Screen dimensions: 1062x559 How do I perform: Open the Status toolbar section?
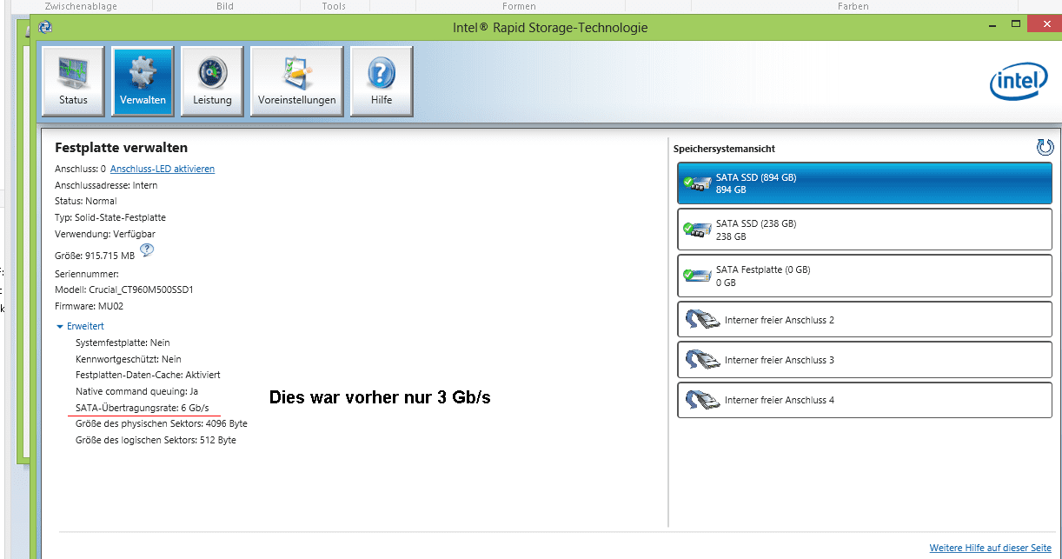point(73,81)
